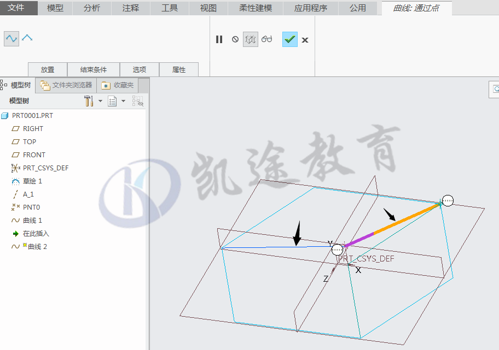
Task: Click the orange curve segment in viewport
Action: coord(407,219)
